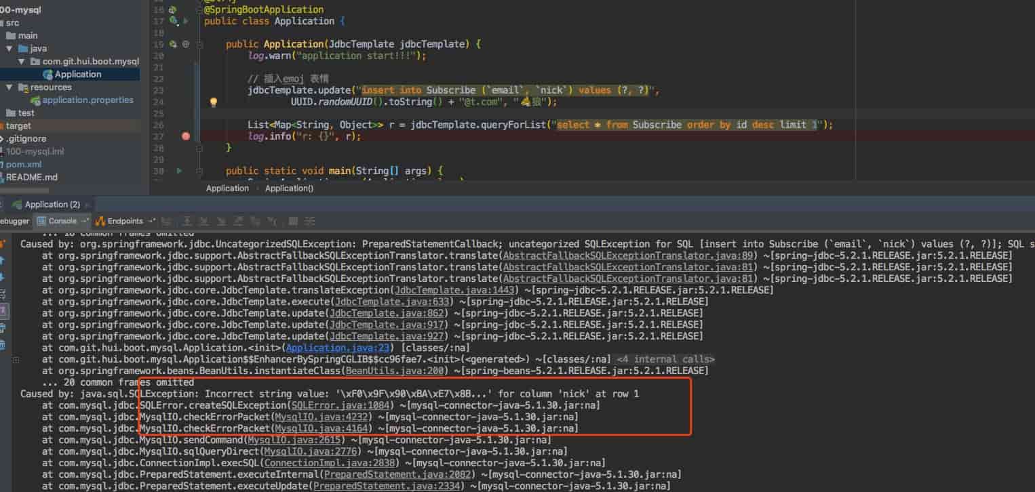Viewport: 1035px width, 492px height.
Task: Click the up arrow icon in the console sidebar
Action: (x=3, y=260)
